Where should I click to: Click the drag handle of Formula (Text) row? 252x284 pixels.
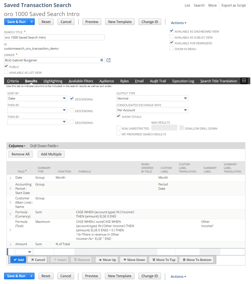[11, 230]
